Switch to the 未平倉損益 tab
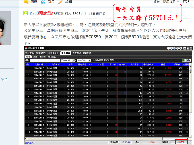Image resolution: width=194 pixels, height=145 pixels. [x=53, y=53]
